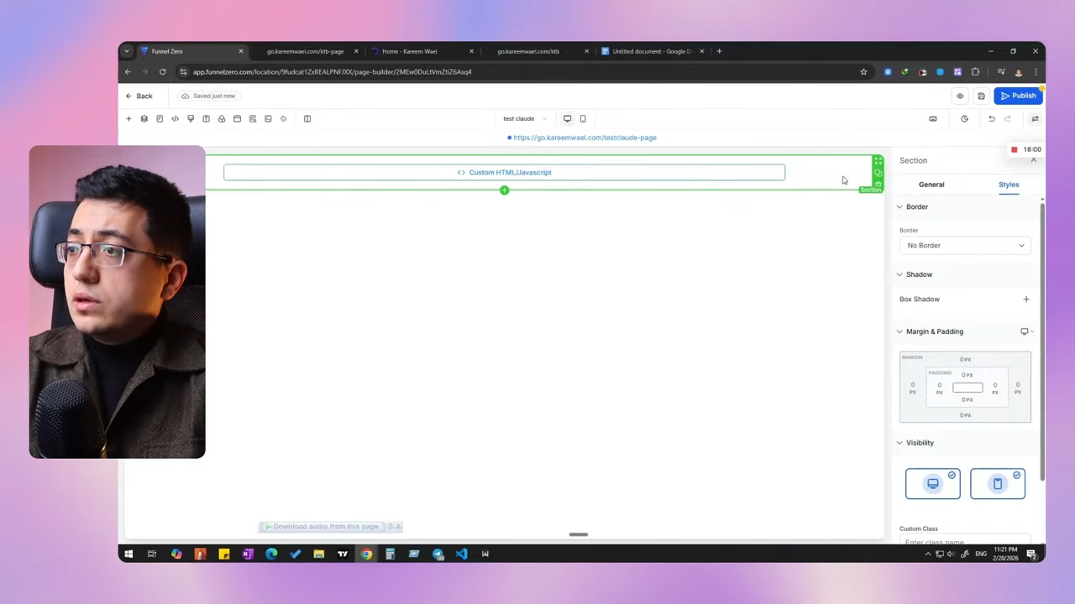Add a Box Shadow with plus

1025,299
